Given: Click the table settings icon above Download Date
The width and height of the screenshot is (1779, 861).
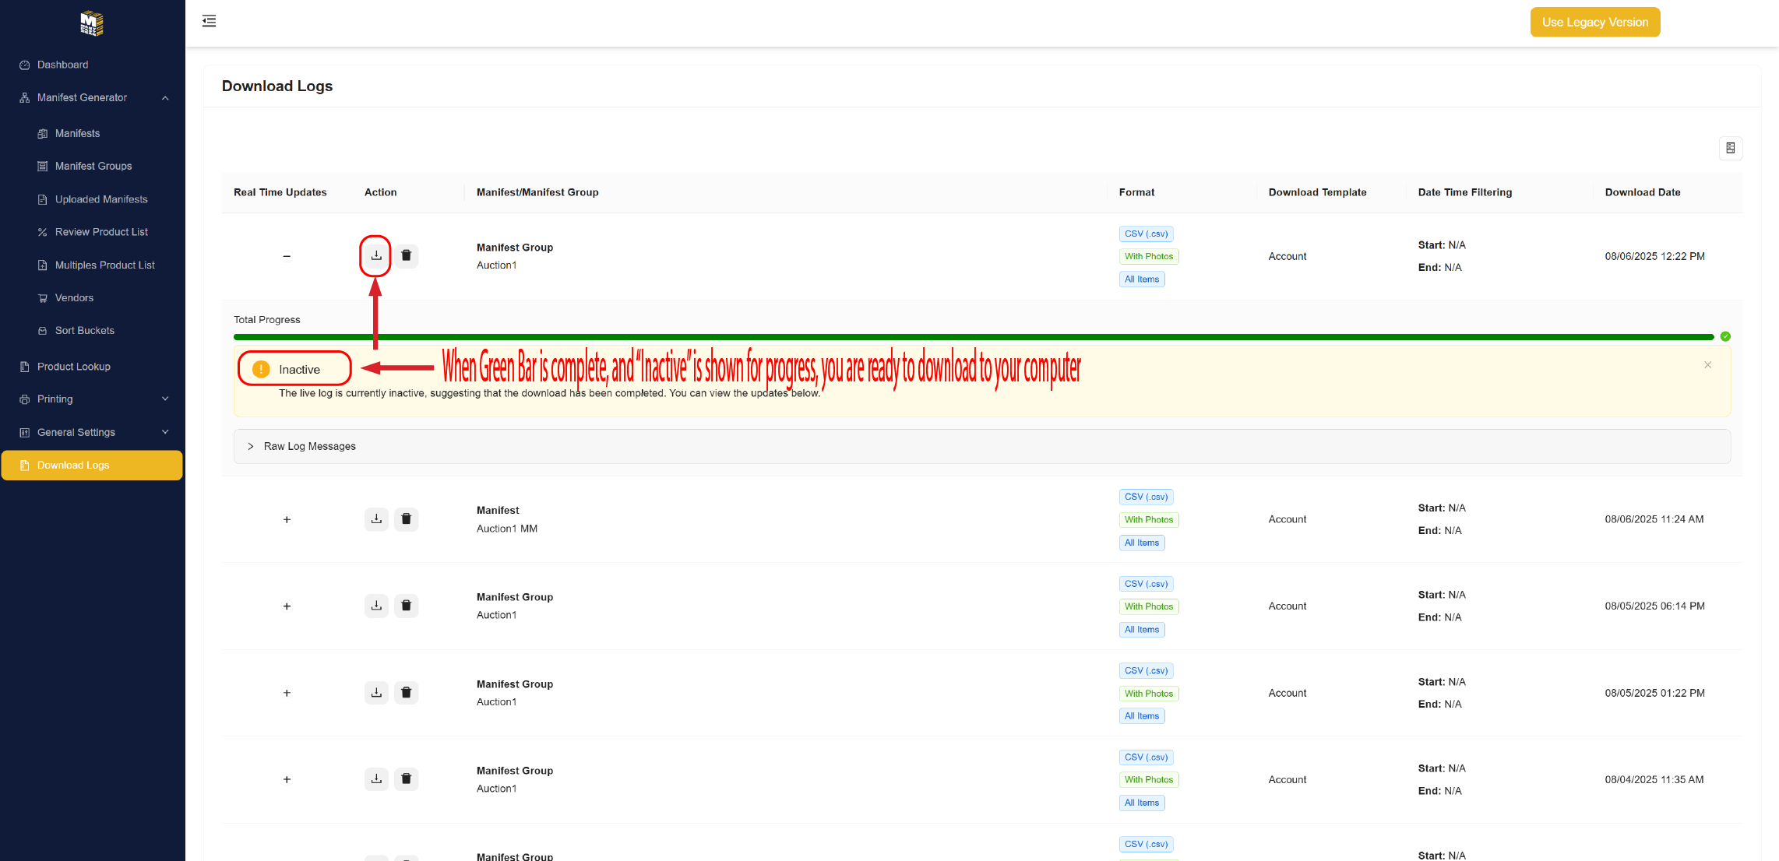Looking at the screenshot, I should tap(1730, 148).
